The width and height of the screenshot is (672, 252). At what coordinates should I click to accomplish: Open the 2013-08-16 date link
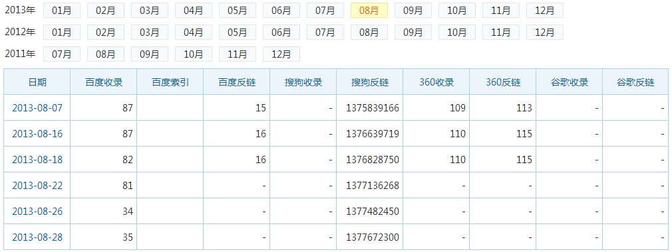pos(37,134)
